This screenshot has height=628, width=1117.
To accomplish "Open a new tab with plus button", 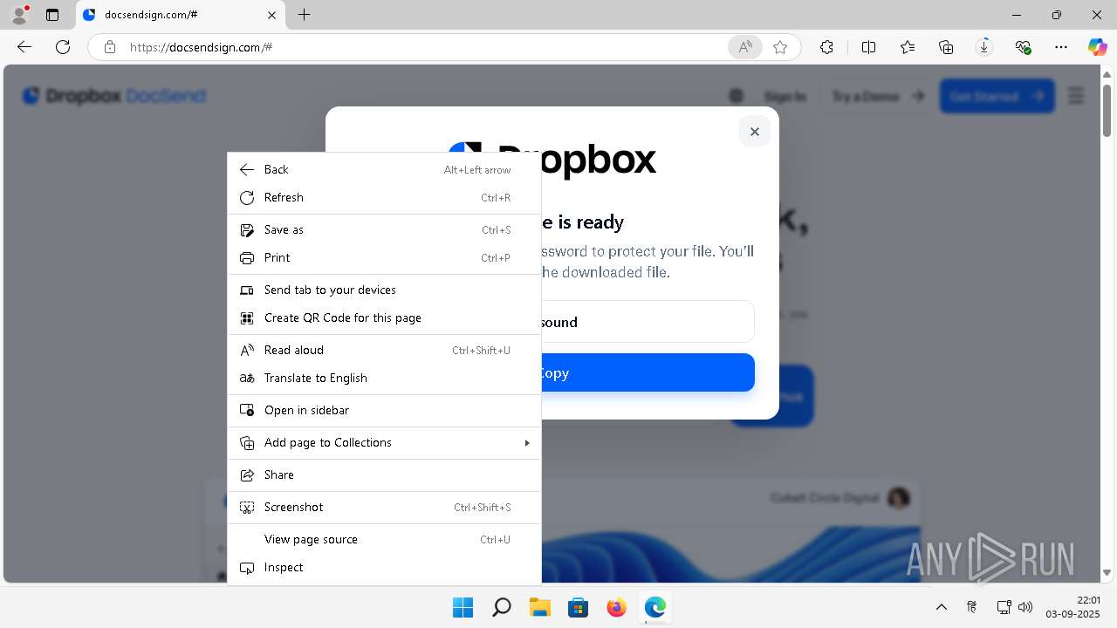I will click(304, 15).
